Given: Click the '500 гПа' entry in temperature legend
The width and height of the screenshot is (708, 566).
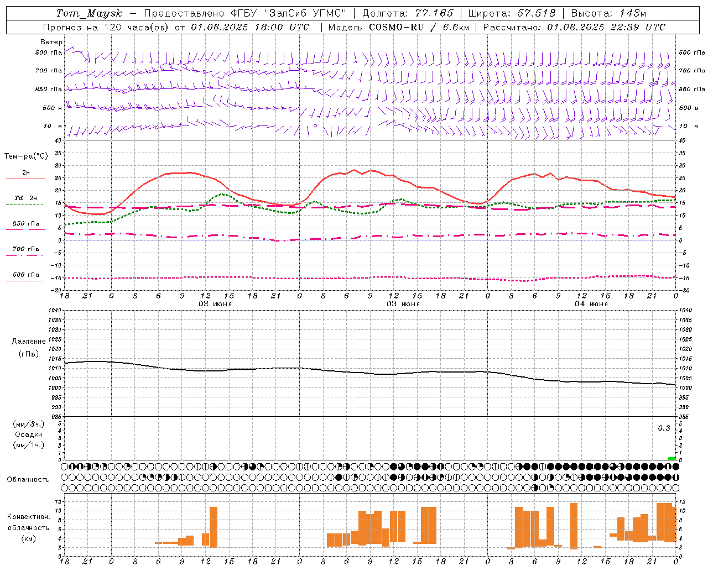Looking at the screenshot, I should [x=26, y=275].
